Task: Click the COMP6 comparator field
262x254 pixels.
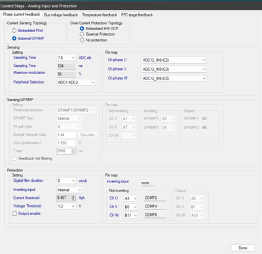Action: pos(155,215)
